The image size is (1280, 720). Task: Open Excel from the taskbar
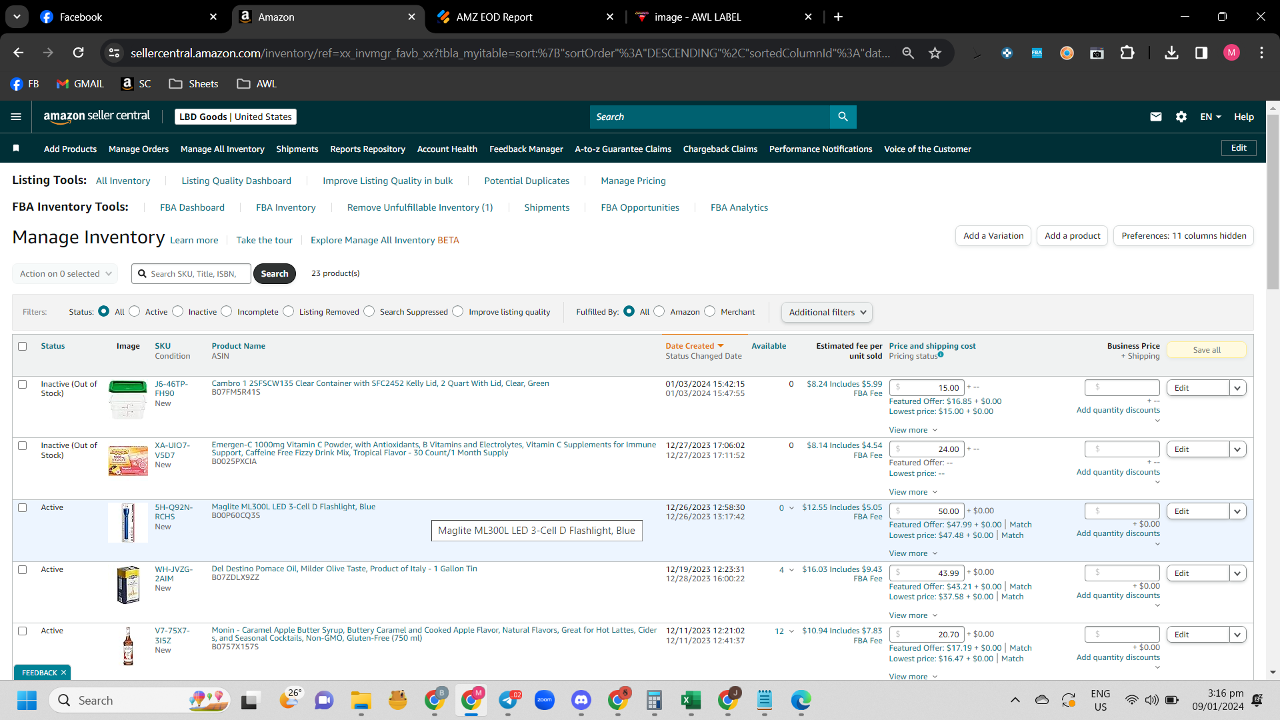(x=691, y=700)
